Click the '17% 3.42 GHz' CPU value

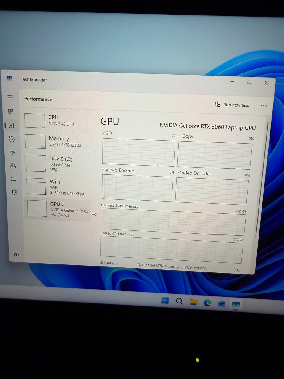tap(62, 124)
